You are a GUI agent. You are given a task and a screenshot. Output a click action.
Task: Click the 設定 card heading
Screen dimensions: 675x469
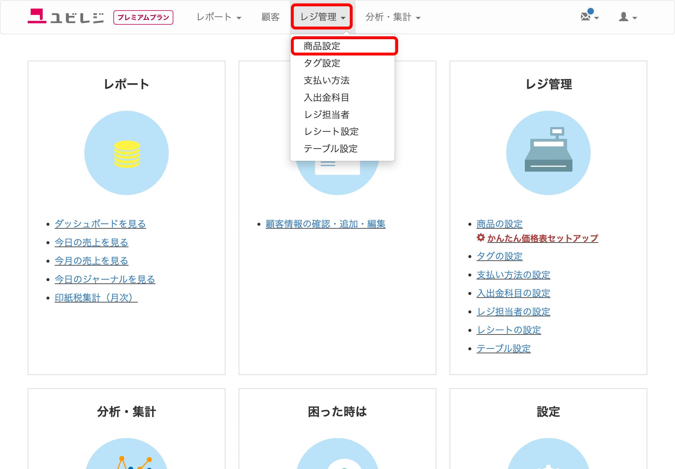pos(548,412)
